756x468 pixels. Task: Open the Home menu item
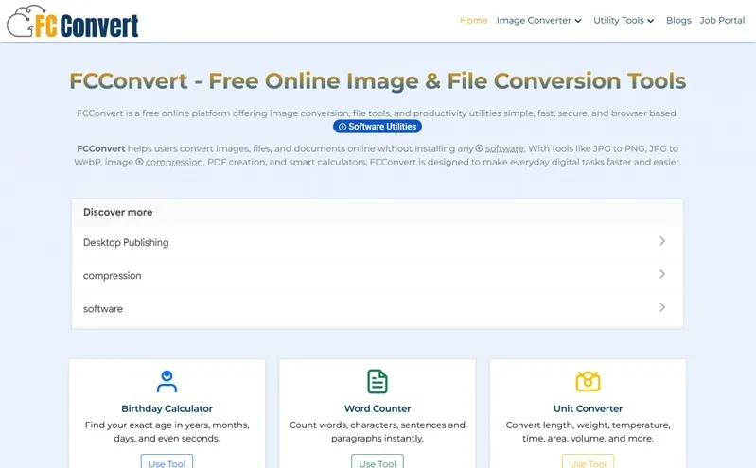coord(473,20)
